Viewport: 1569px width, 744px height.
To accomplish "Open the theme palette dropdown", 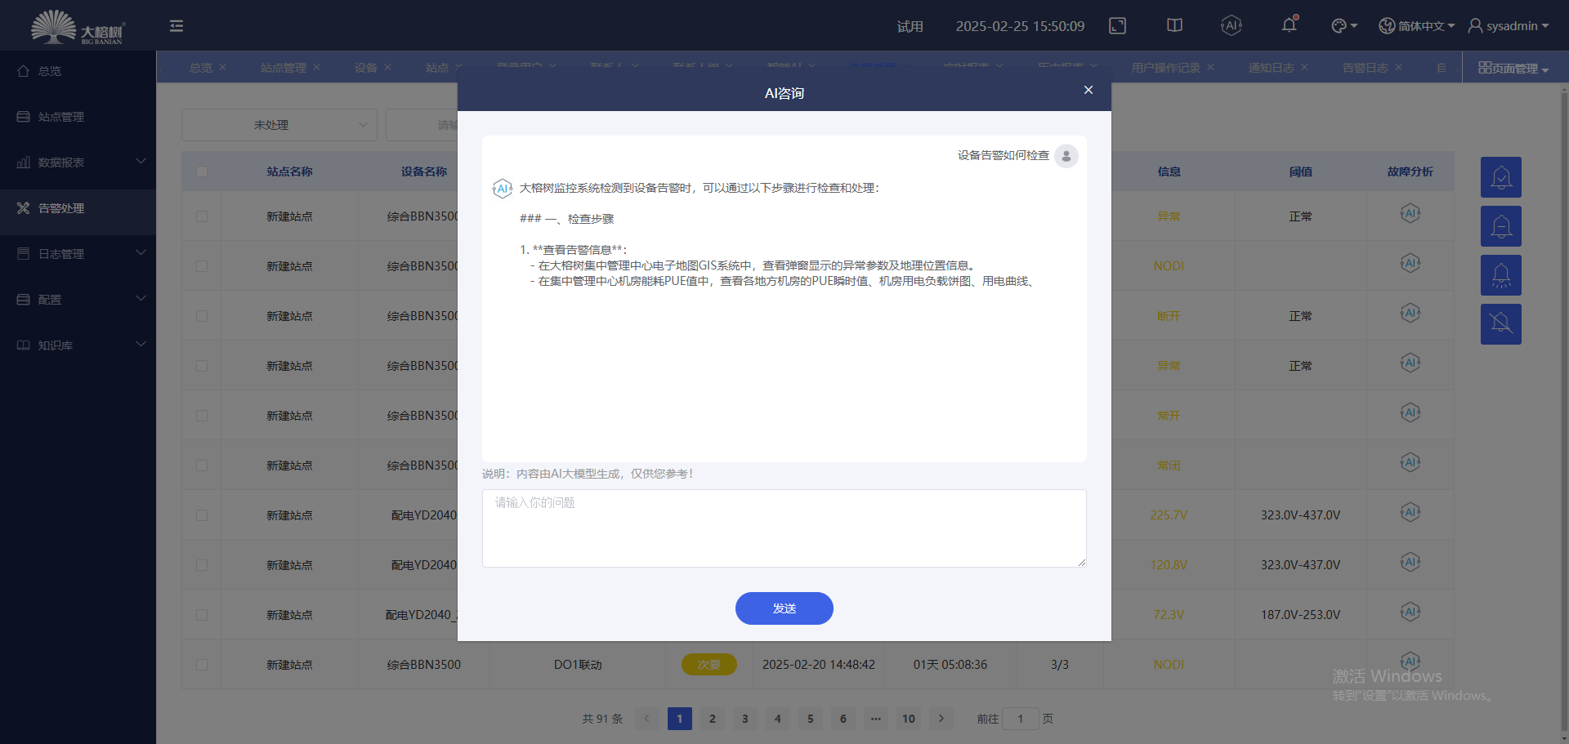I will [1344, 26].
